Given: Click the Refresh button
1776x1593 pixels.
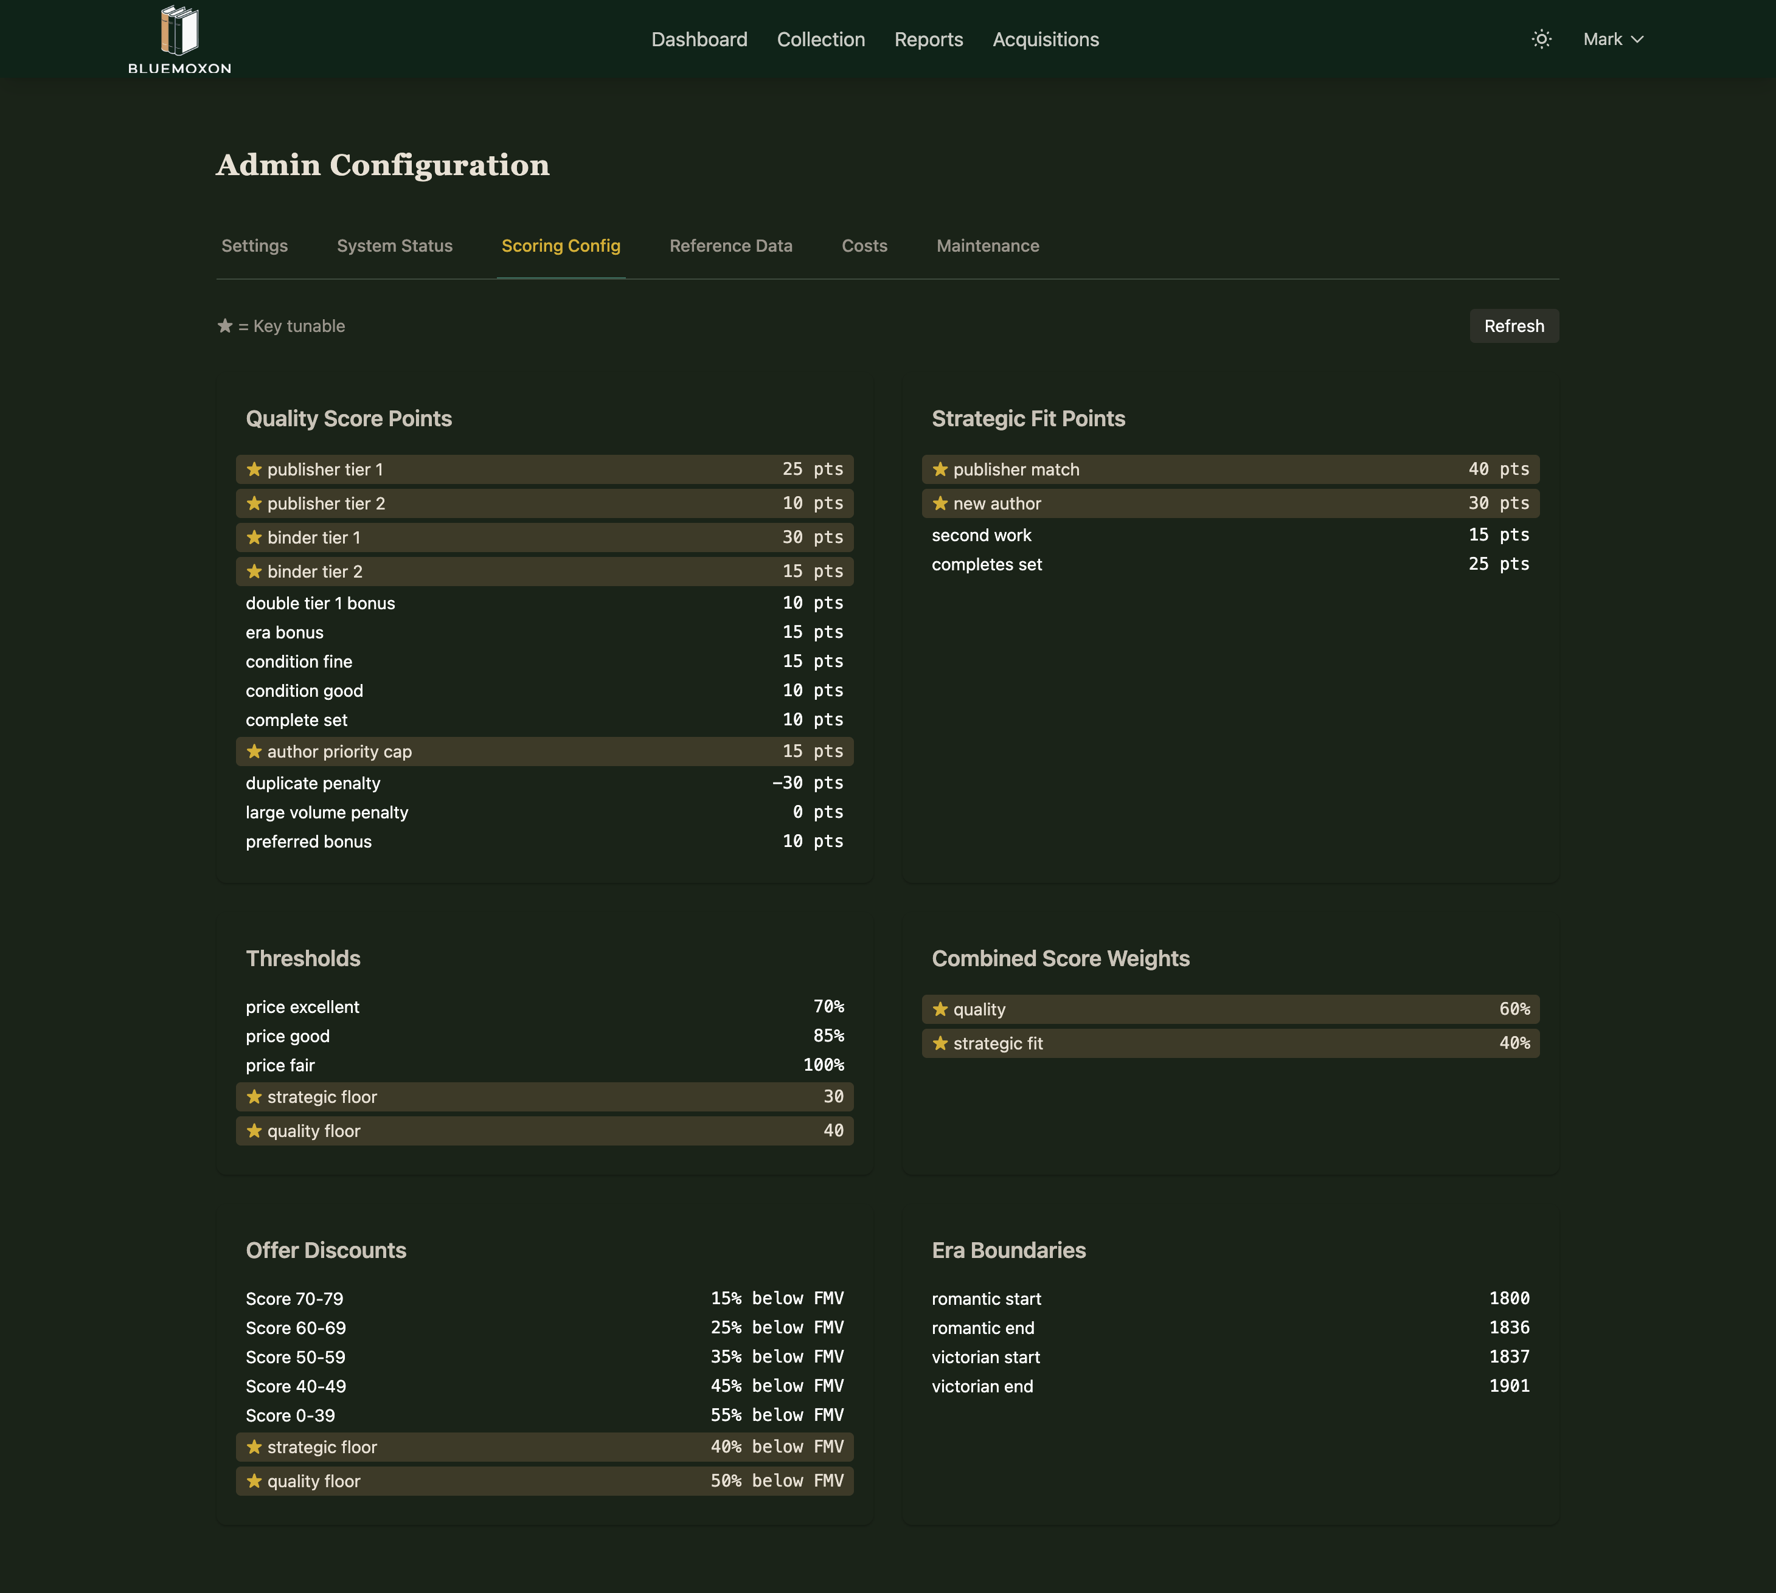Looking at the screenshot, I should pyautogui.click(x=1513, y=326).
